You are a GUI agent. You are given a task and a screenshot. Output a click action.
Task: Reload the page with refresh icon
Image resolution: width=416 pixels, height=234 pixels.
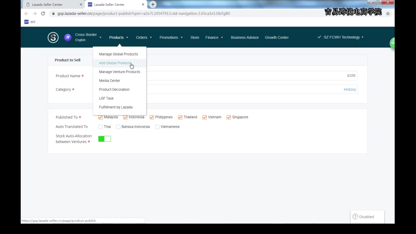point(43,13)
